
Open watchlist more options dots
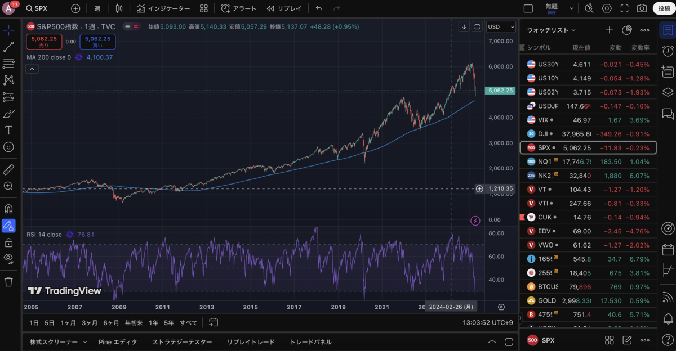pyautogui.click(x=644, y=30)
